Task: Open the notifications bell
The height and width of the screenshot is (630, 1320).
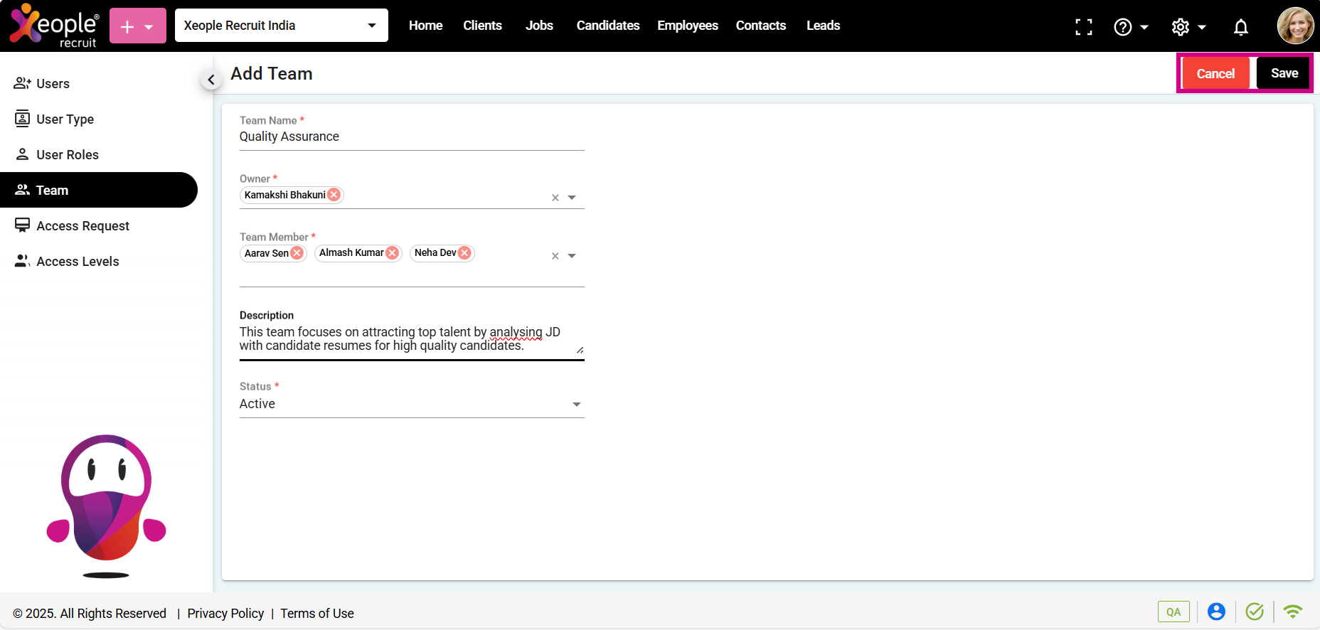Action: click(x=1240, y=27)
